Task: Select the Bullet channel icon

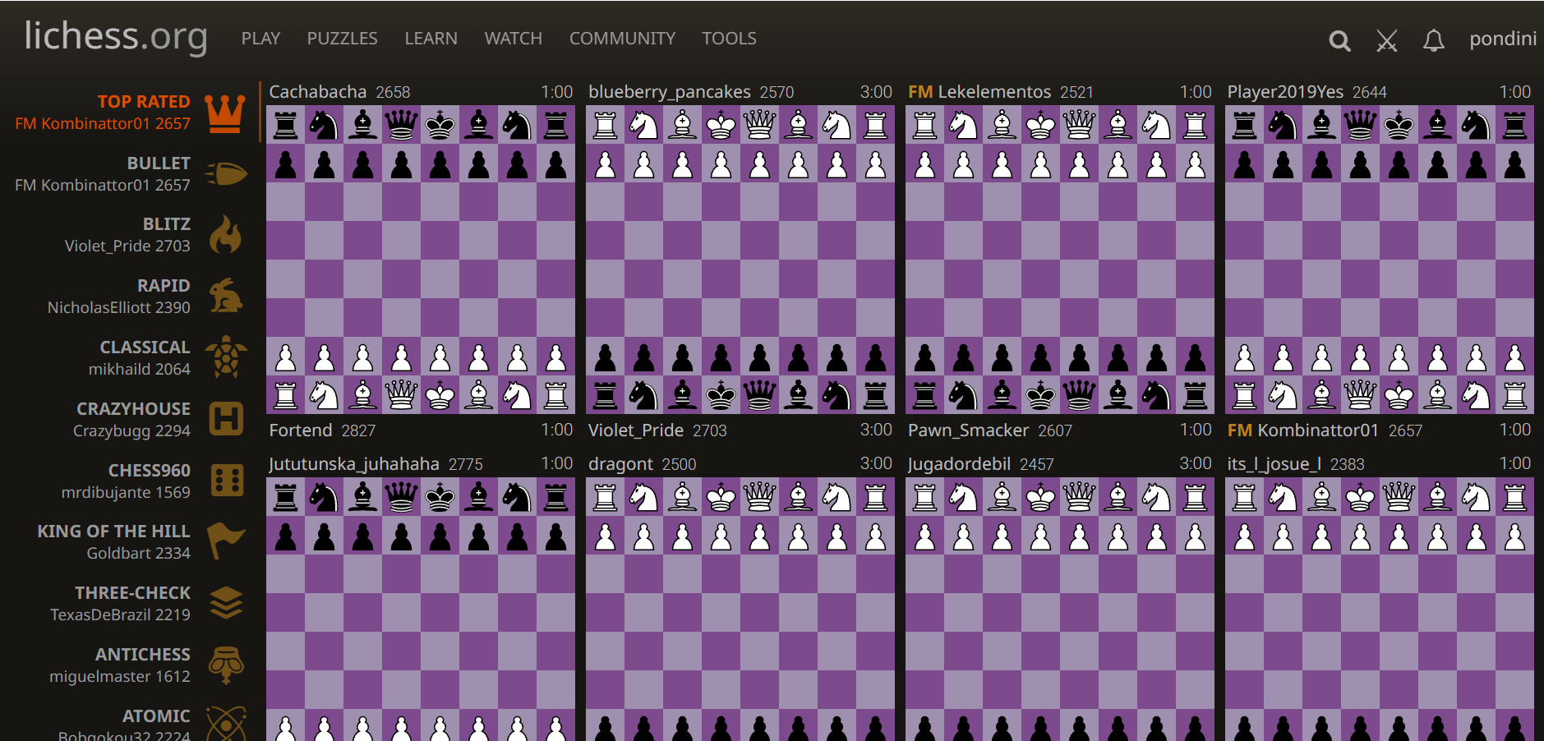Action: point(225,174)
